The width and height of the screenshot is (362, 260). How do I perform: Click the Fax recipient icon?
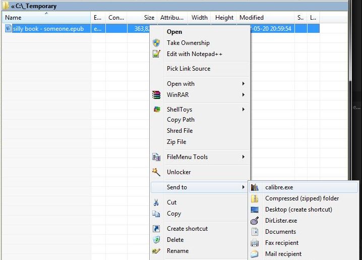pos(255,243)
